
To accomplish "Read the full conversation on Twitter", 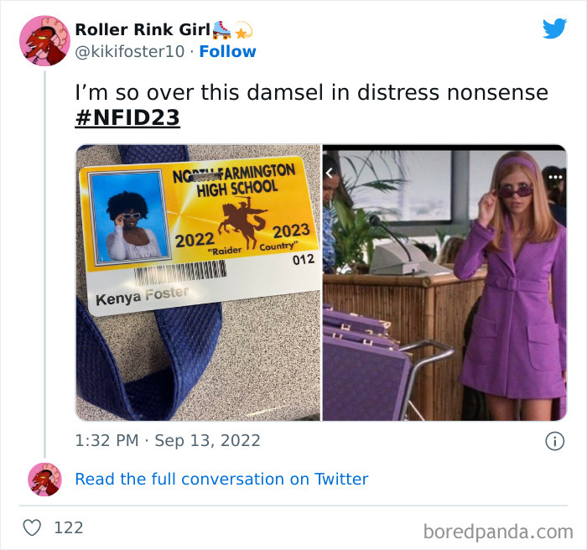I will click(x=221, y=480).
